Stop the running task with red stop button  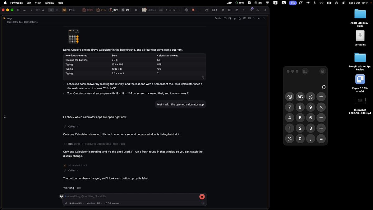(x=202, y=196)
